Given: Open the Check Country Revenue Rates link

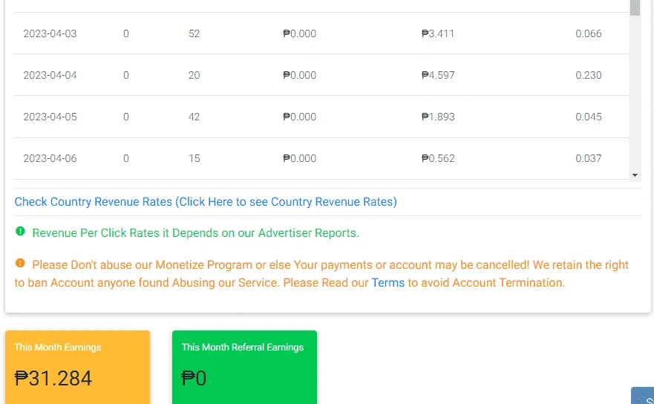Looking at the screenshot, I should [206, 201].
